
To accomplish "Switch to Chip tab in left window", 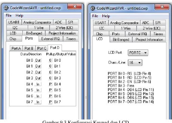I will click(14, 39).
